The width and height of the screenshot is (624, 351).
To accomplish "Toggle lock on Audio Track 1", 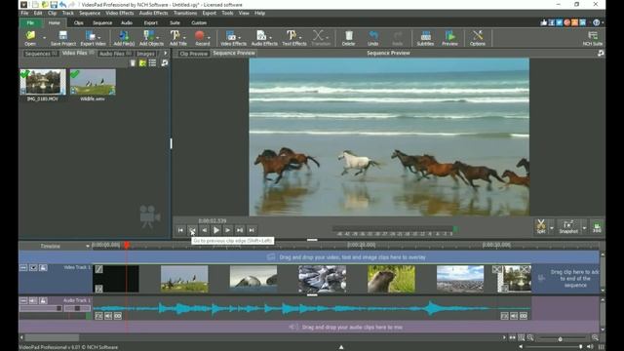I will pyautogui.click(x=43, y=300).
